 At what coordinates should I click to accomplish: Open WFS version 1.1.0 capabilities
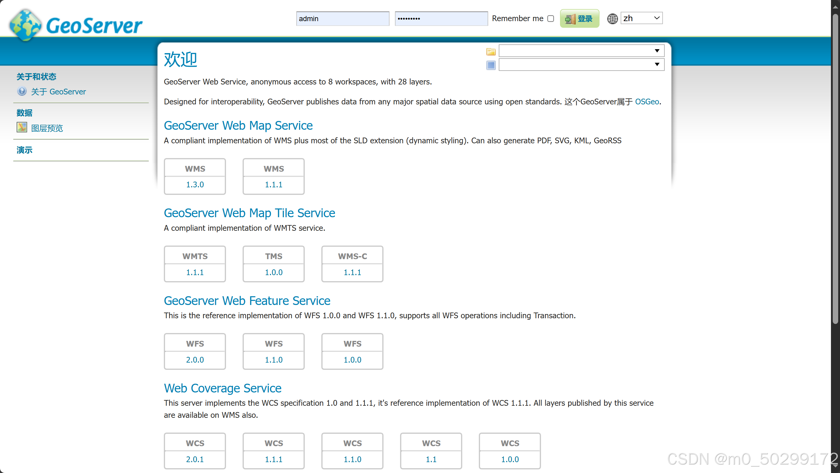(273, 360)
